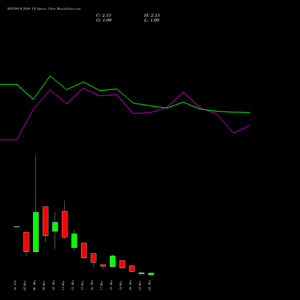Select the tall green candle for 06 Mar
300x300 pixels.
[x=36, y=232]
